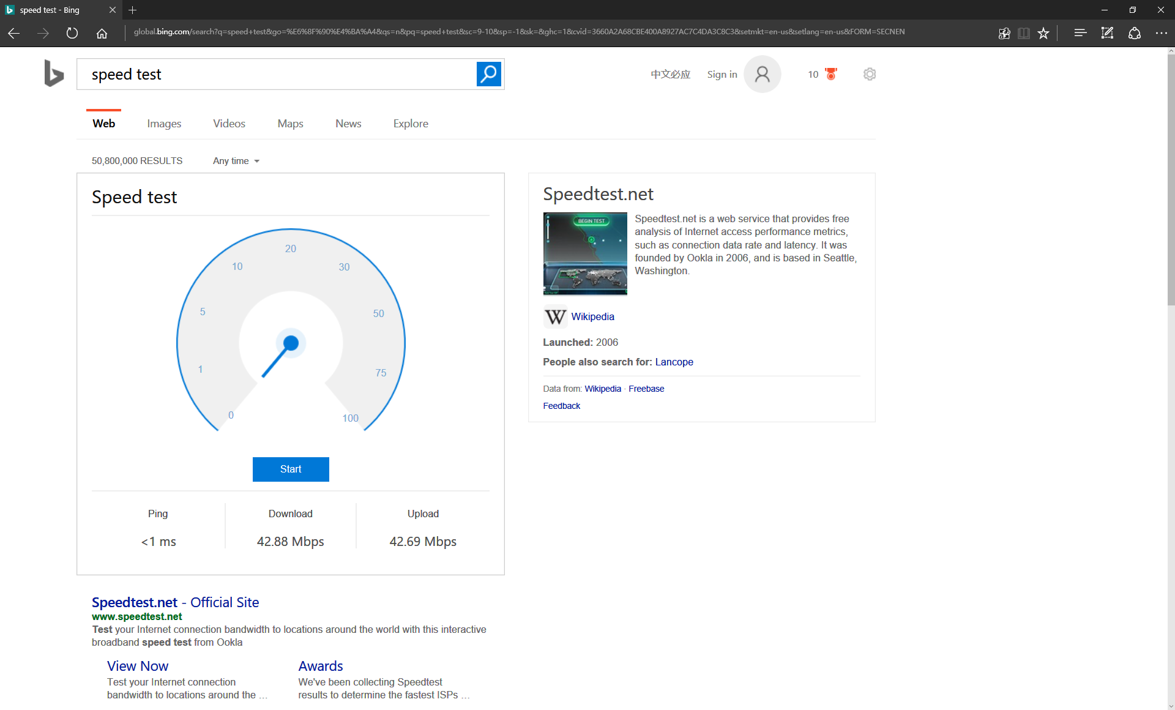Open the Make a Web Note icon
This screenshot has height=710, width=1175.
(x=1107, y=33)
